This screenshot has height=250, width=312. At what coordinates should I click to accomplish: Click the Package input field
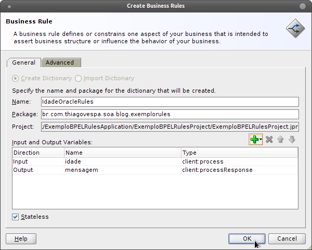click(x=170, y=114)
